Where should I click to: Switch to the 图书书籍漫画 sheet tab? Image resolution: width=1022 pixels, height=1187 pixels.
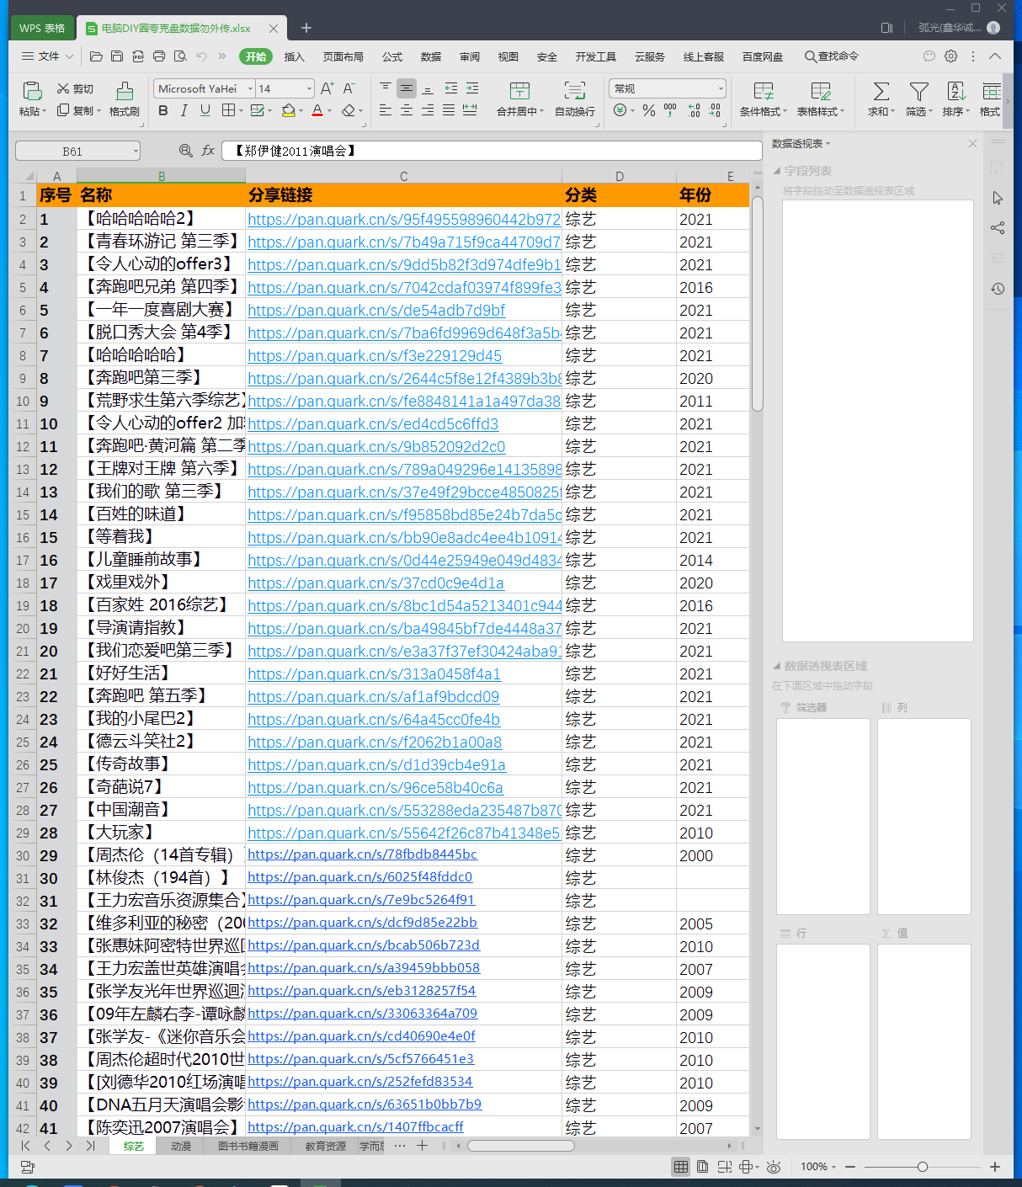point(248,1146)
